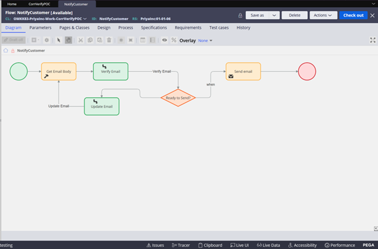Toggle the Draft off button
The width and height of the screenshot is (378, 249).
tap(14, 40)
